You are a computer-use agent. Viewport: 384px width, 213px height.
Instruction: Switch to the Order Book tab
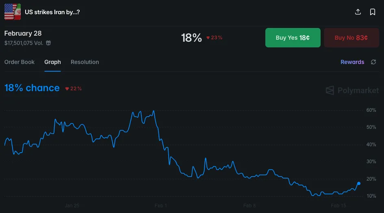click(20, 62)
